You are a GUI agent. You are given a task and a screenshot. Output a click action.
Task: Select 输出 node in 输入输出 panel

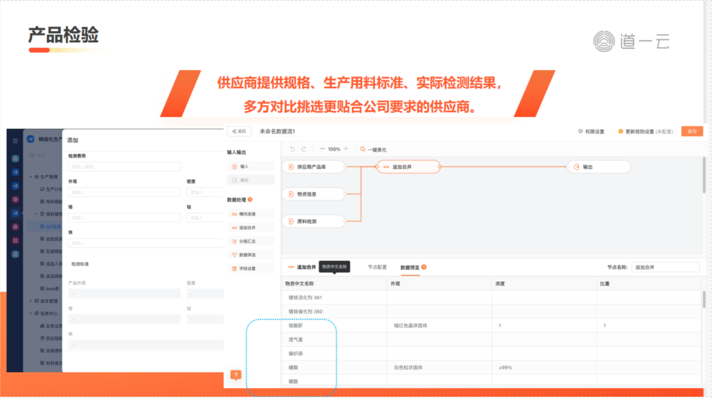(251, 180)
